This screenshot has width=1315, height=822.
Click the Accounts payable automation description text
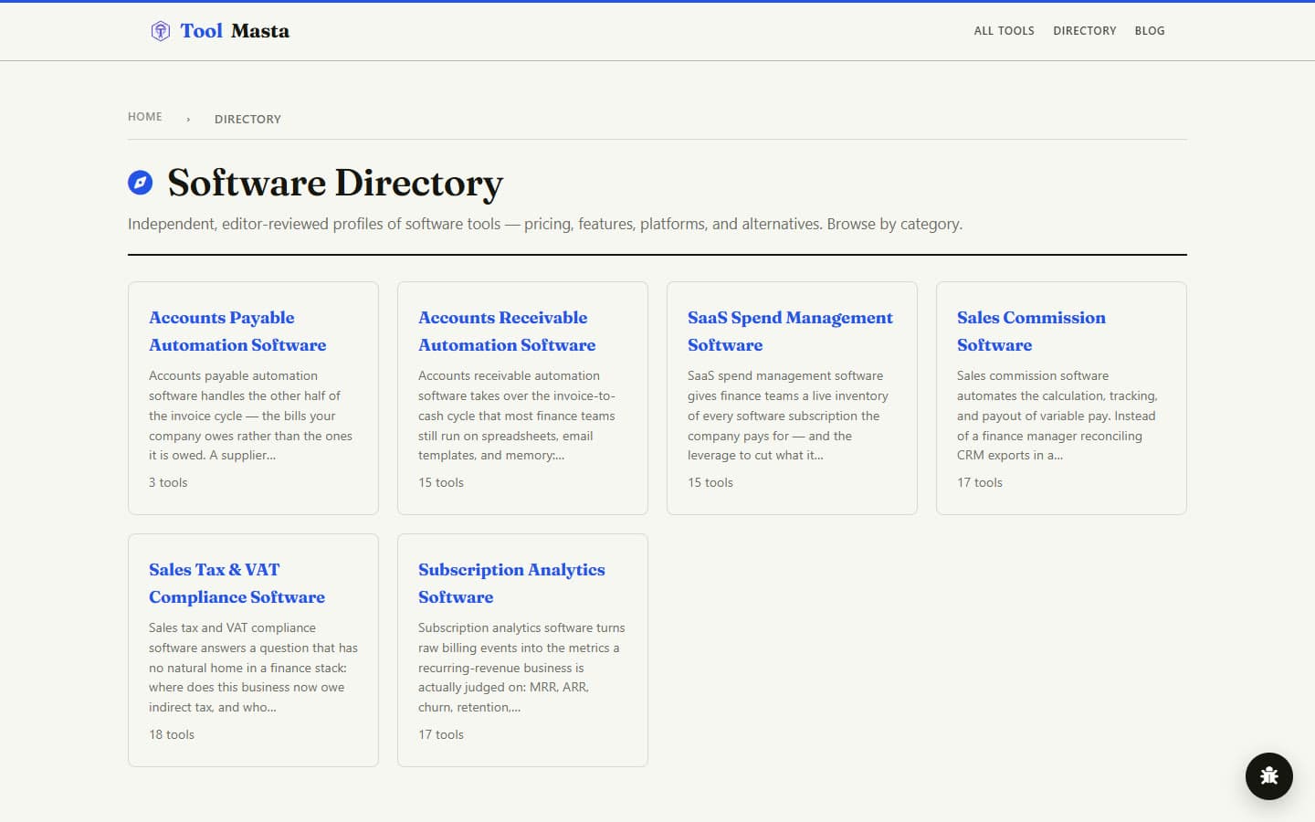tap(250, 416)
